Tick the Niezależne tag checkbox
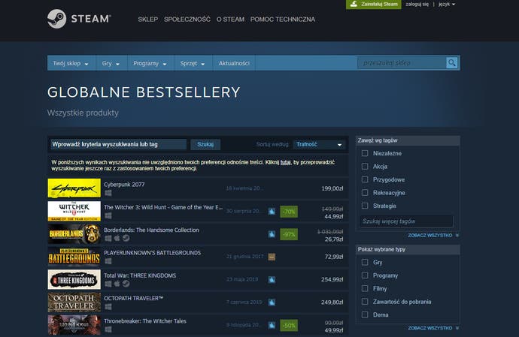 point(365,153)
